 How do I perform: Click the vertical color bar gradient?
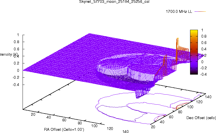coord(194,52)
